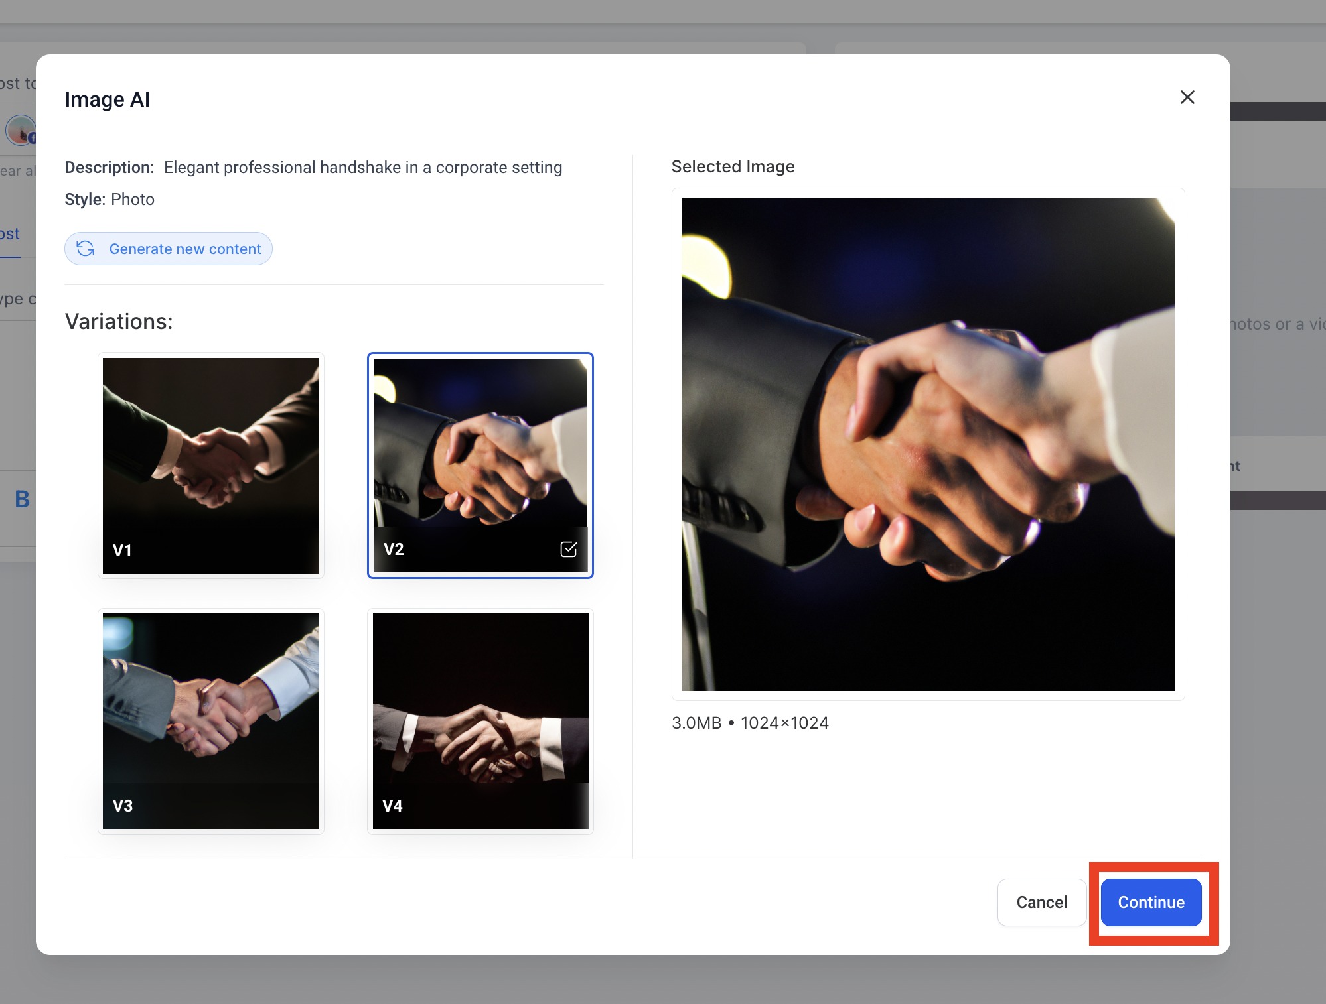Toggle the checkmark on V2 variation
The image size is (1326, 1004).
coord(569,549)
